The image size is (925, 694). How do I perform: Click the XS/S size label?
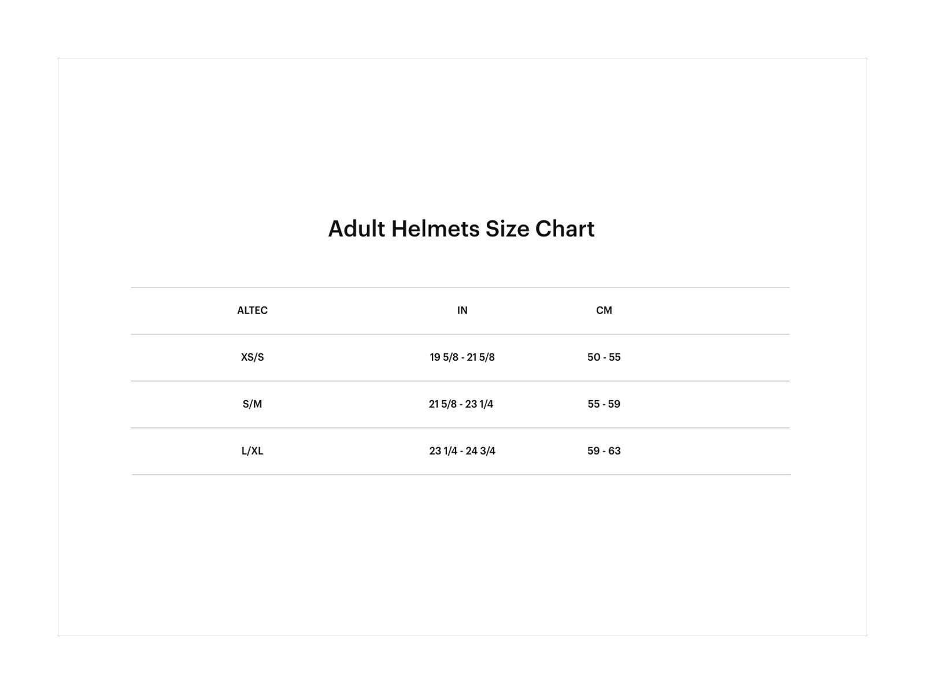click(252, 357)
